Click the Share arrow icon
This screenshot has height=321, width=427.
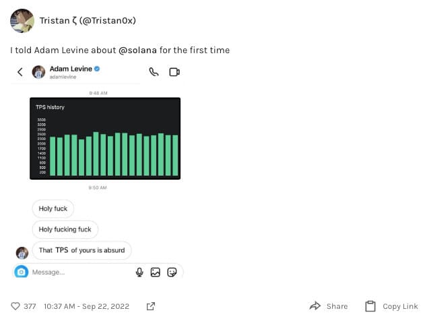(315, 306)
